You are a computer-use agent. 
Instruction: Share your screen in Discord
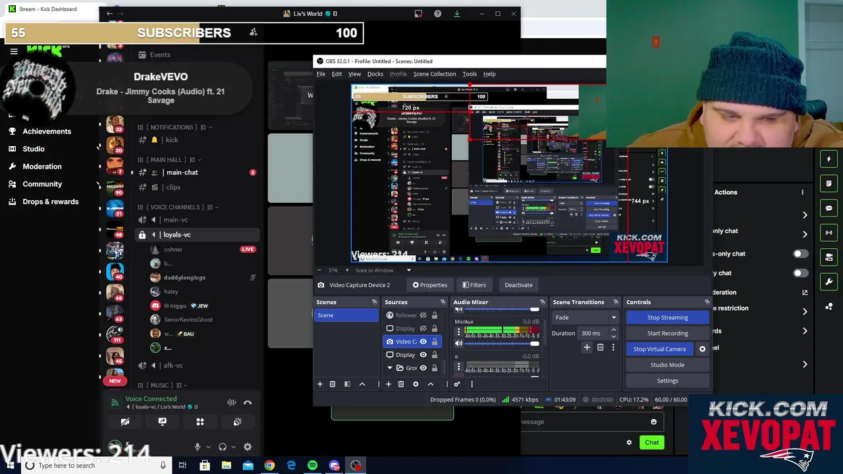[x=162, y=422]
